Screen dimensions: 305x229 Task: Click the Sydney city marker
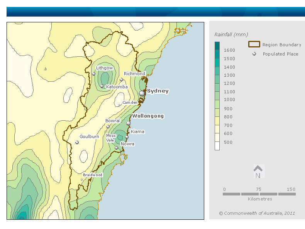pos(142,93)
